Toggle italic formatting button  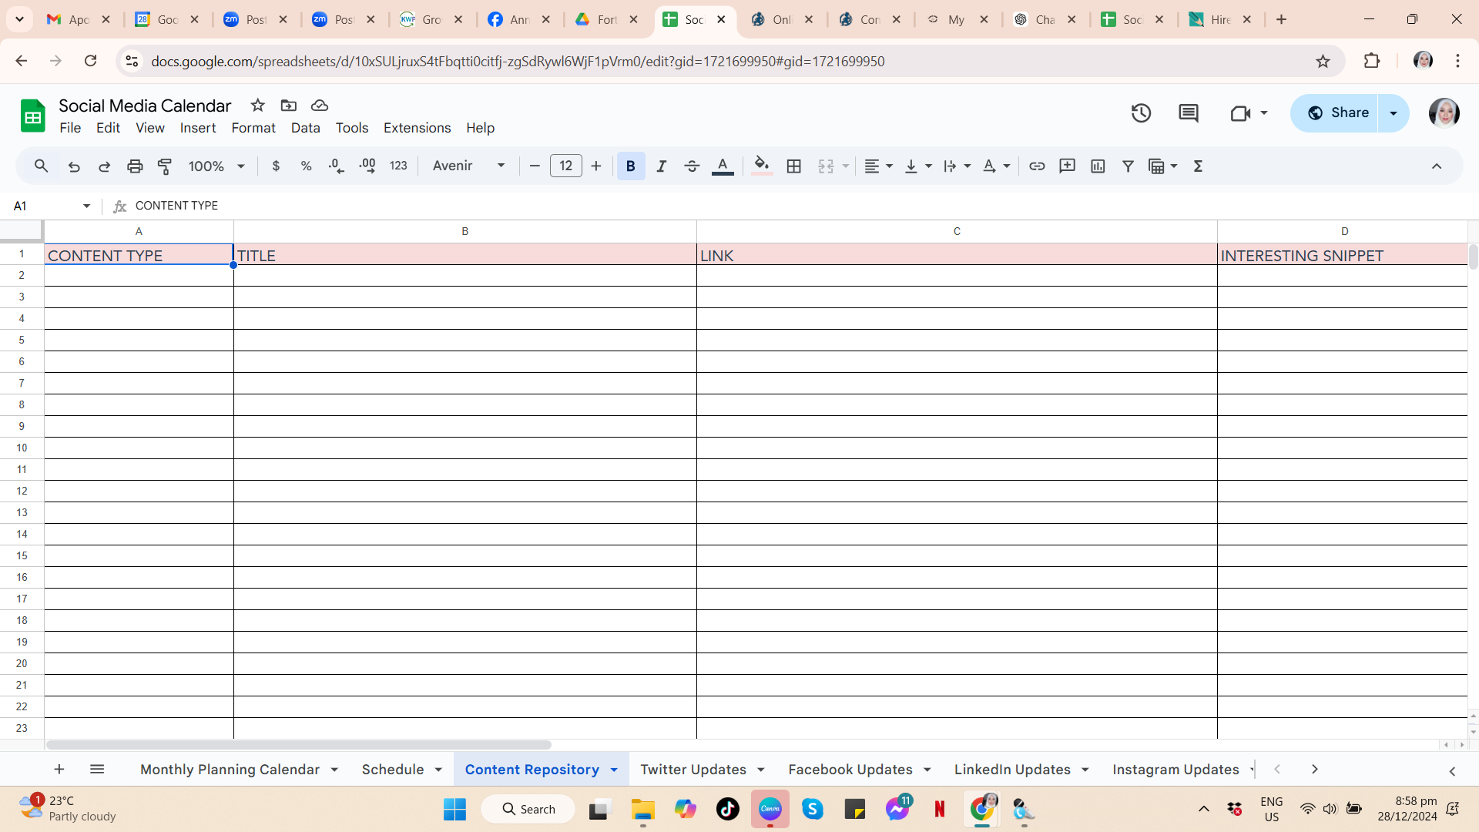coord(661,166)
